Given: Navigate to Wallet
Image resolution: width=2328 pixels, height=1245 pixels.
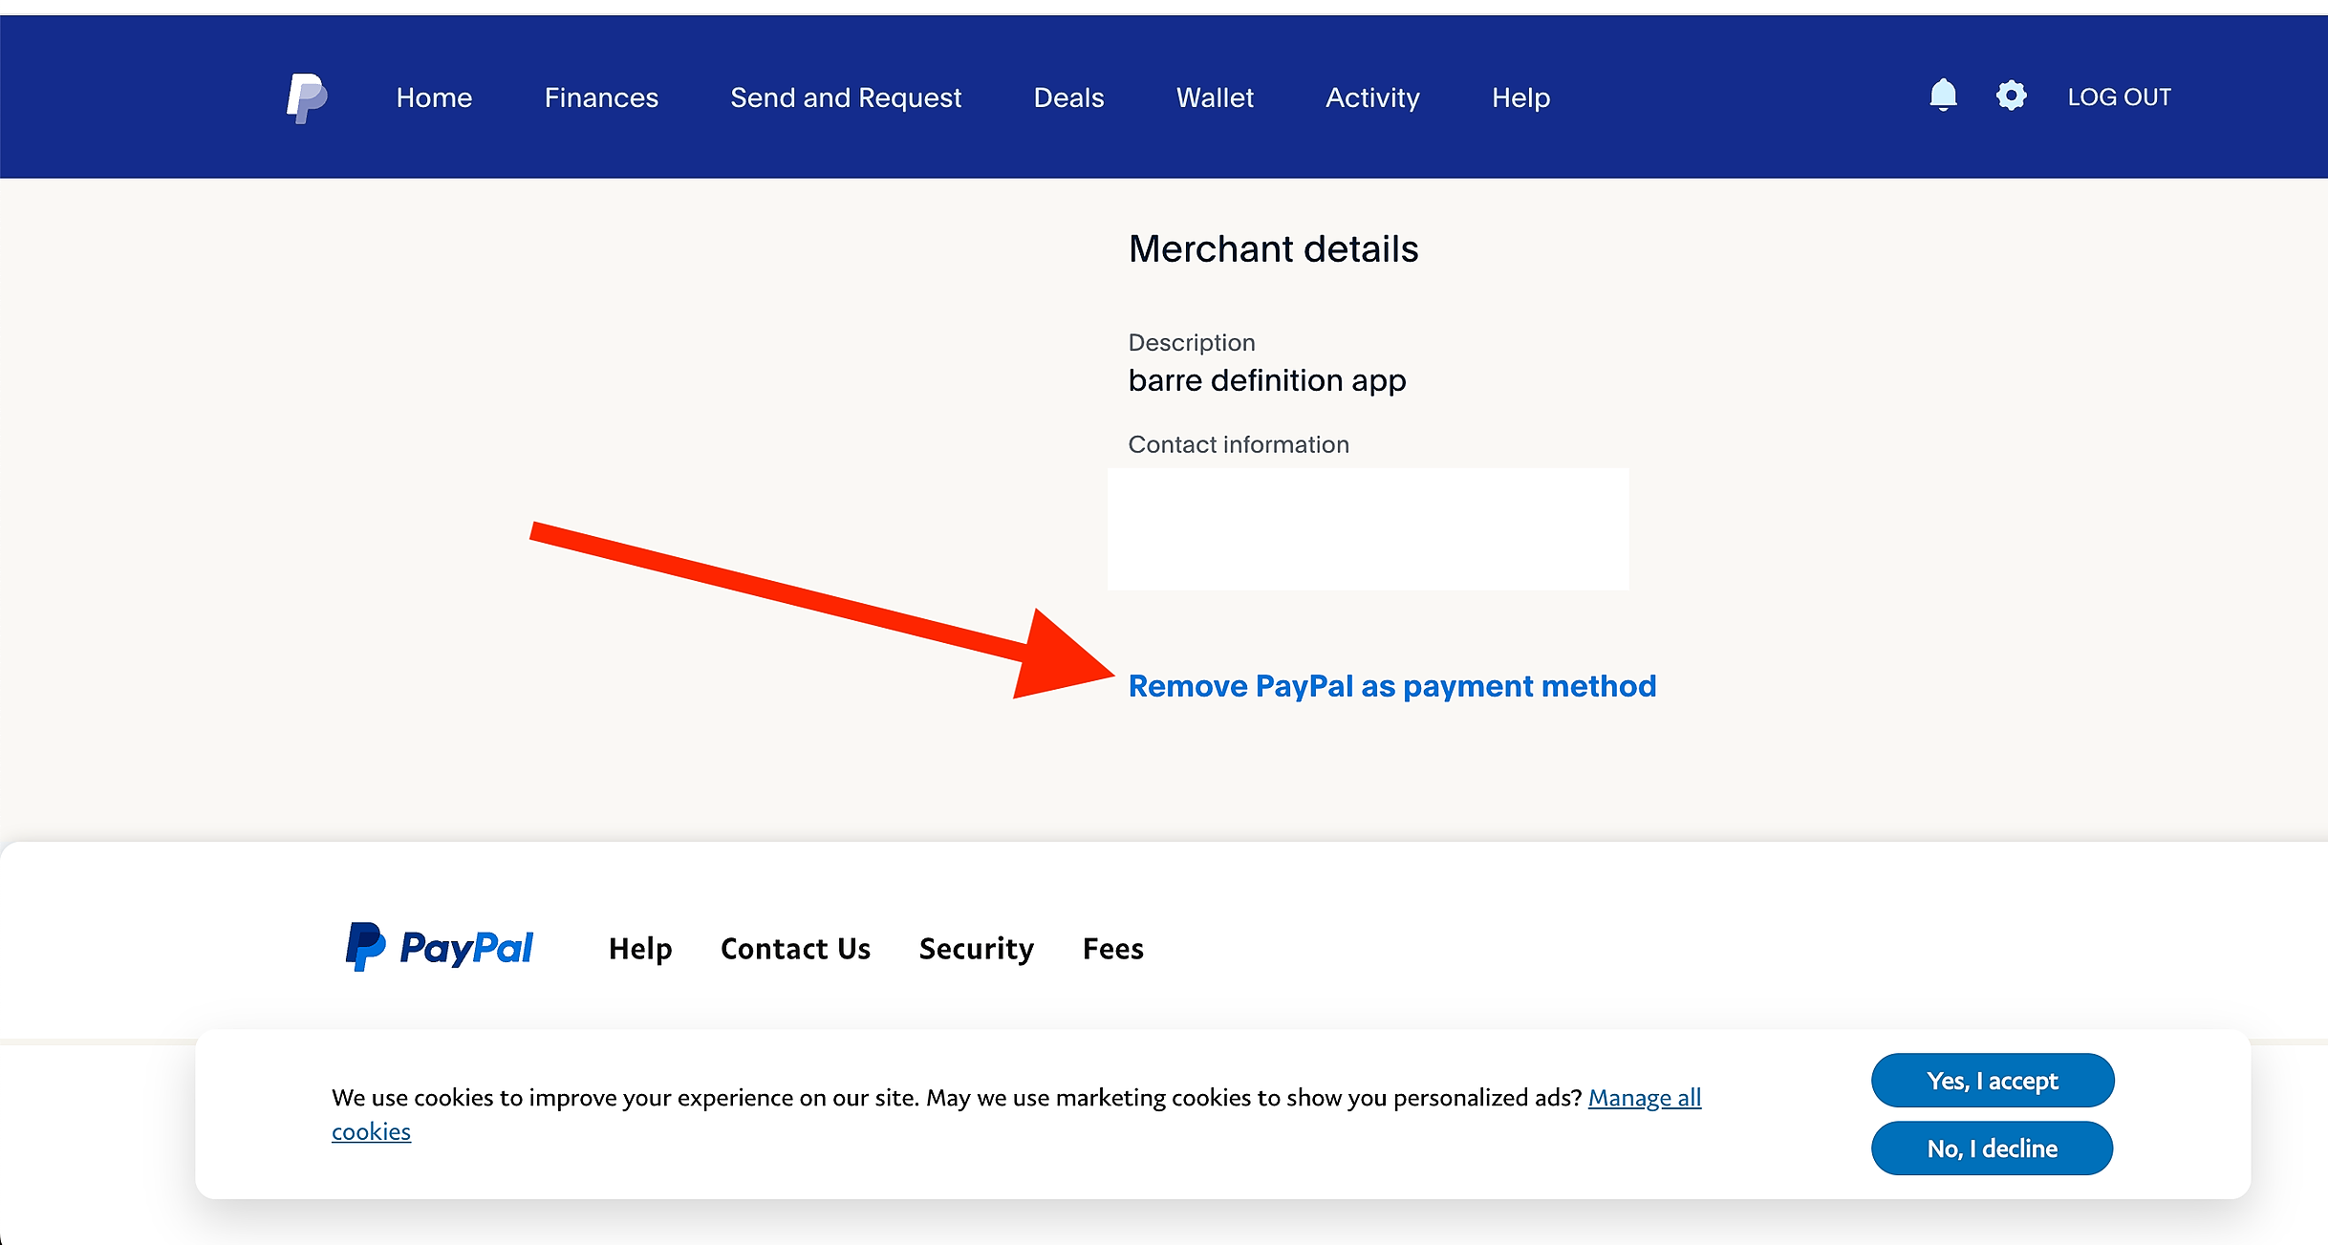Looking at the screenshot, I should coord(1214,97).
